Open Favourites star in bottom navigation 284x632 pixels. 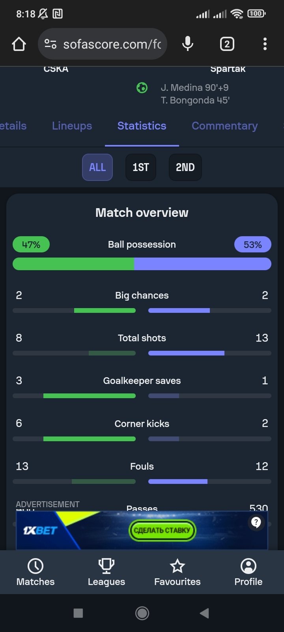pos(177,572)
